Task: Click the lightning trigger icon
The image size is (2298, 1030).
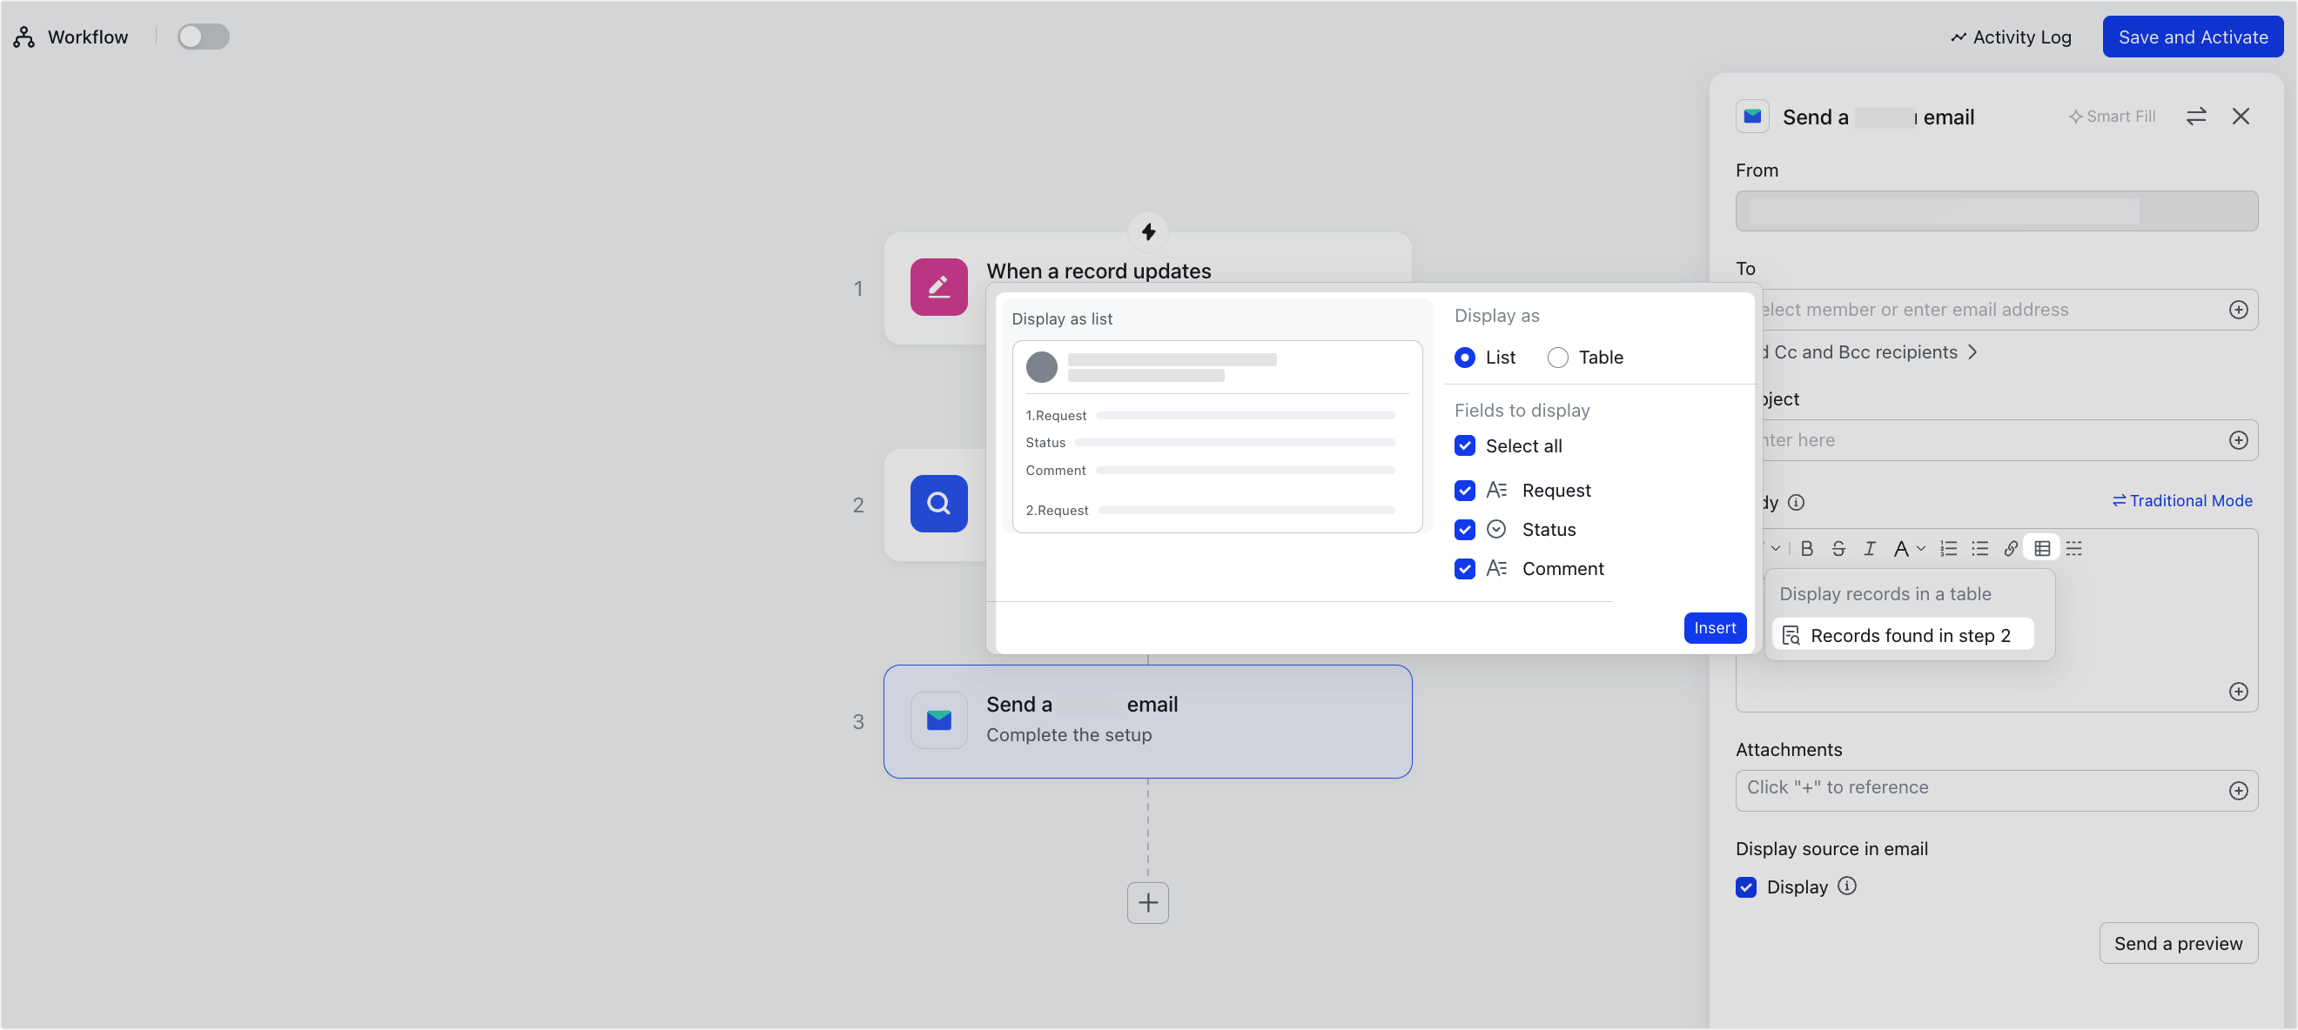Action: 1148,232
